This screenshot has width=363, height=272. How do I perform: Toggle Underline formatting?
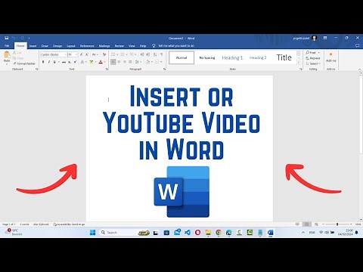point(54,62)
